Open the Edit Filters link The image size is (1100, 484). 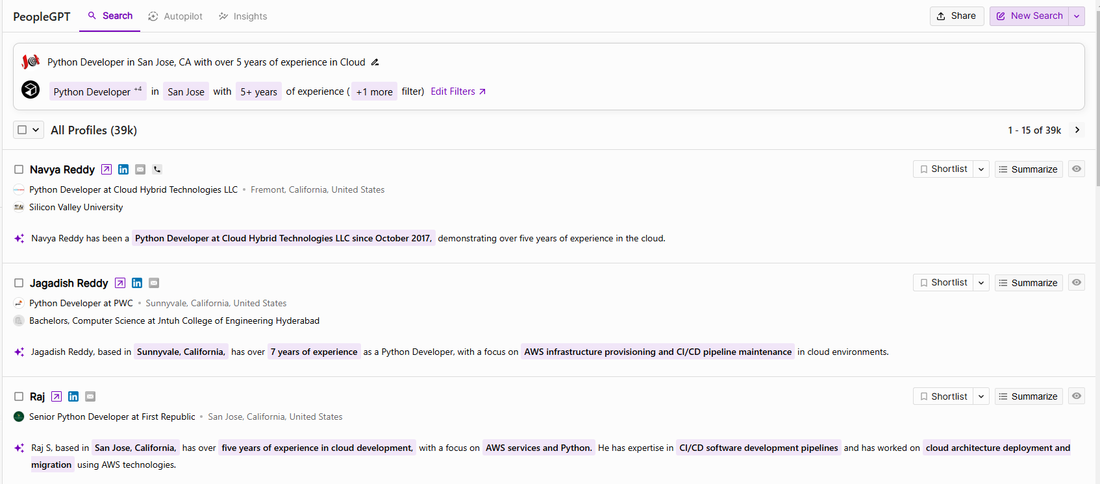click(x=458, y=91)
